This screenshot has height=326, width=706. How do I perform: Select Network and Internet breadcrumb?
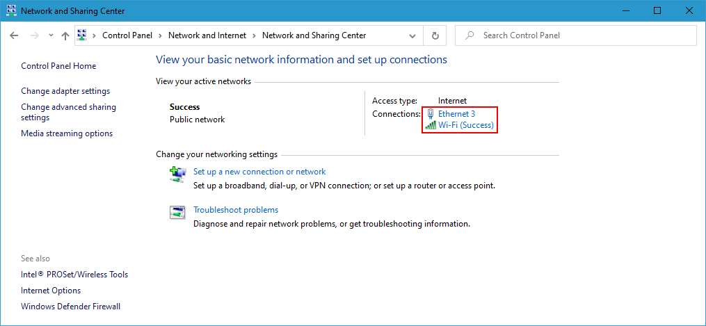point(207,35)
